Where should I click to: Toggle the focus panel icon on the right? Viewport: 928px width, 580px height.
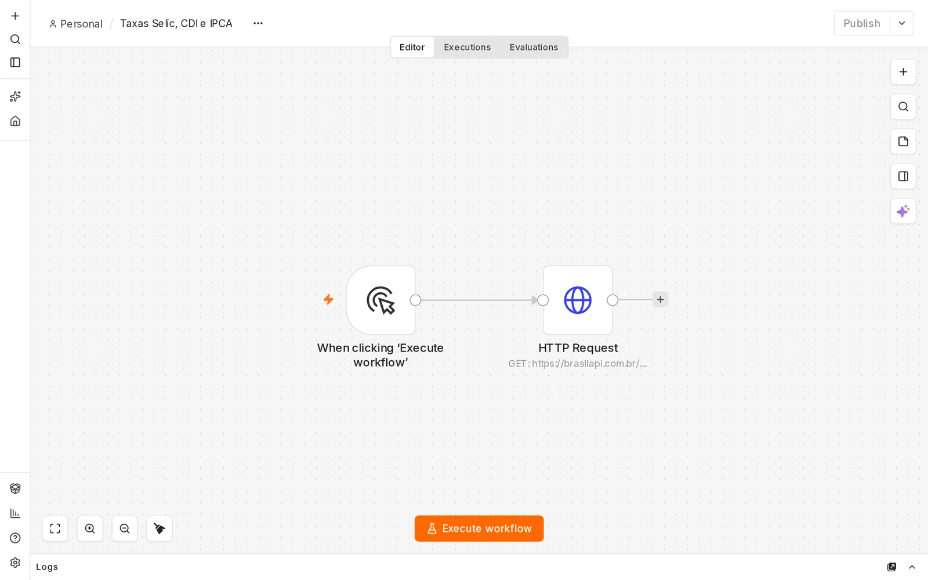pos(903,176)
